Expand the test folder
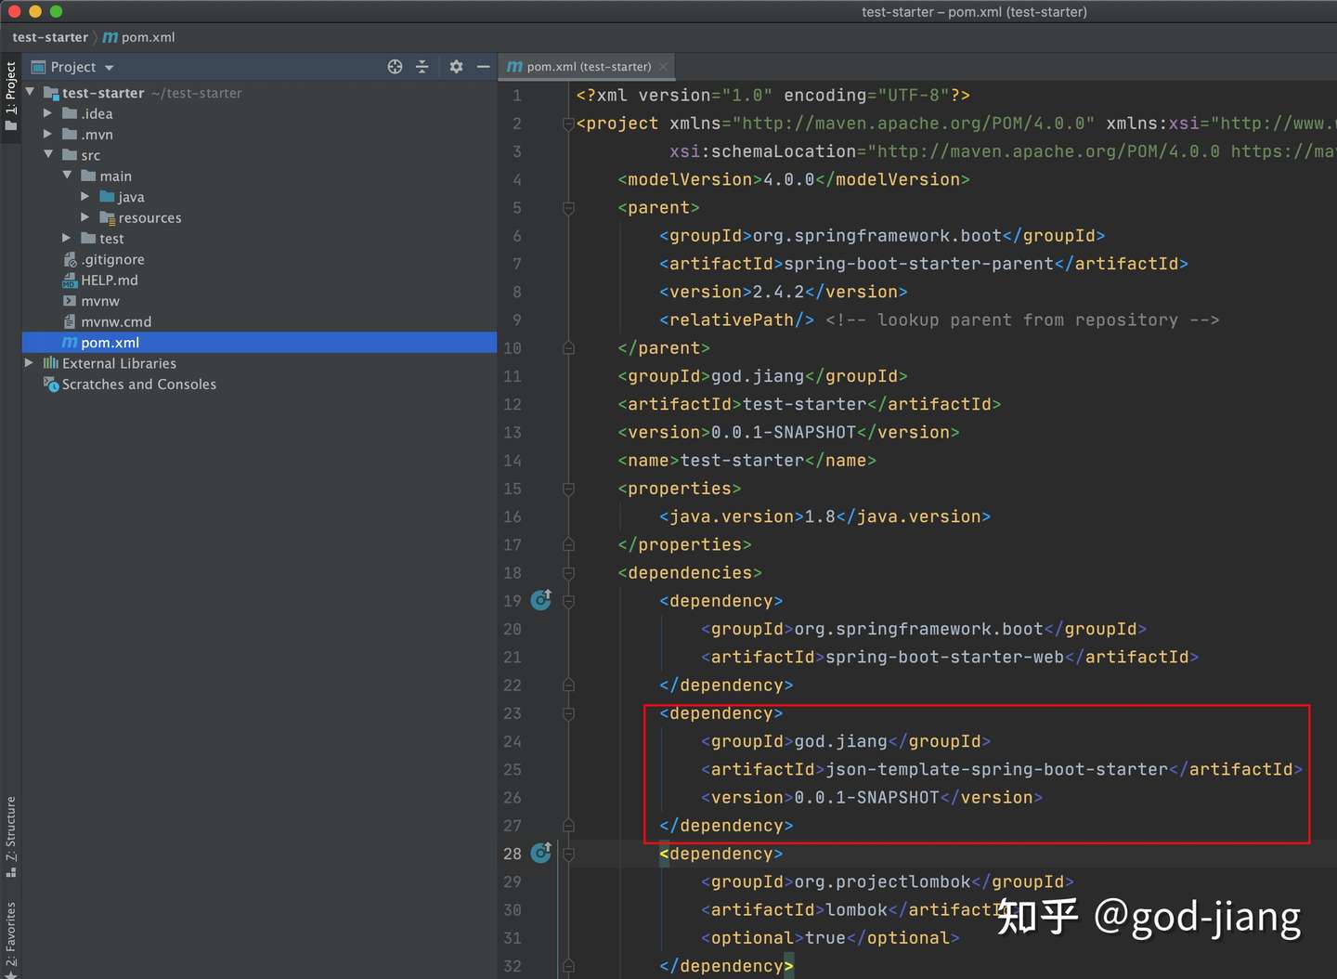The image size is (1337, 979). pos(66,238)
